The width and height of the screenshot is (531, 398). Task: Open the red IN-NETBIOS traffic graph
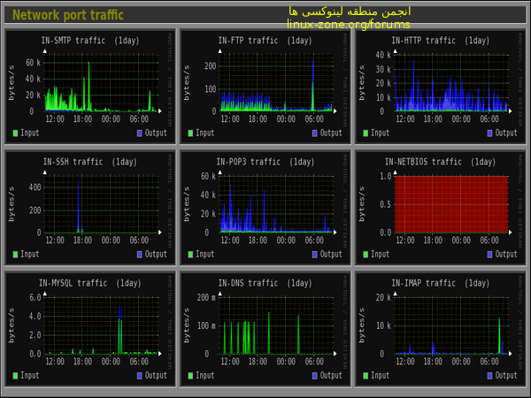(451, 203)
